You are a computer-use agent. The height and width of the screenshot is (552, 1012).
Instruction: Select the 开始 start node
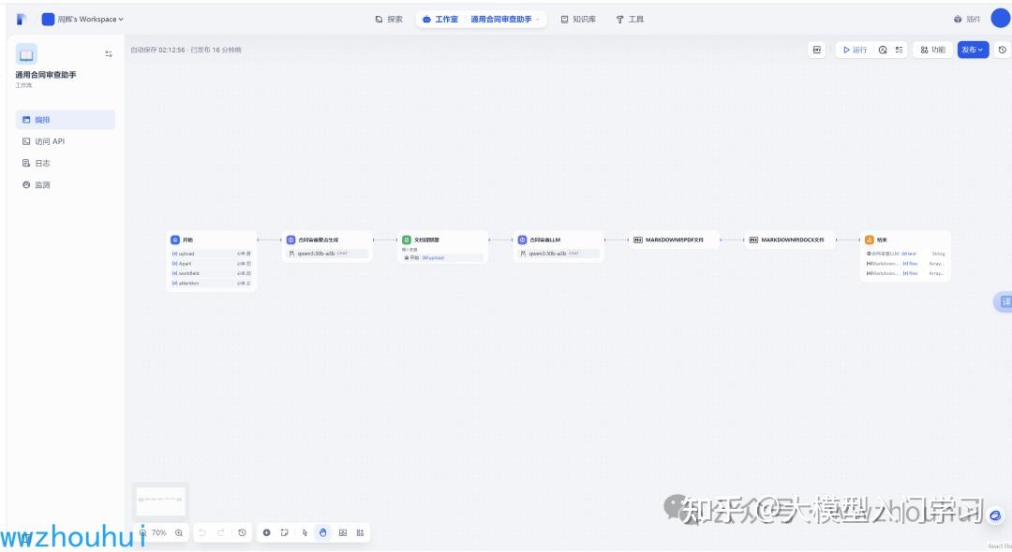click(212, 261)
